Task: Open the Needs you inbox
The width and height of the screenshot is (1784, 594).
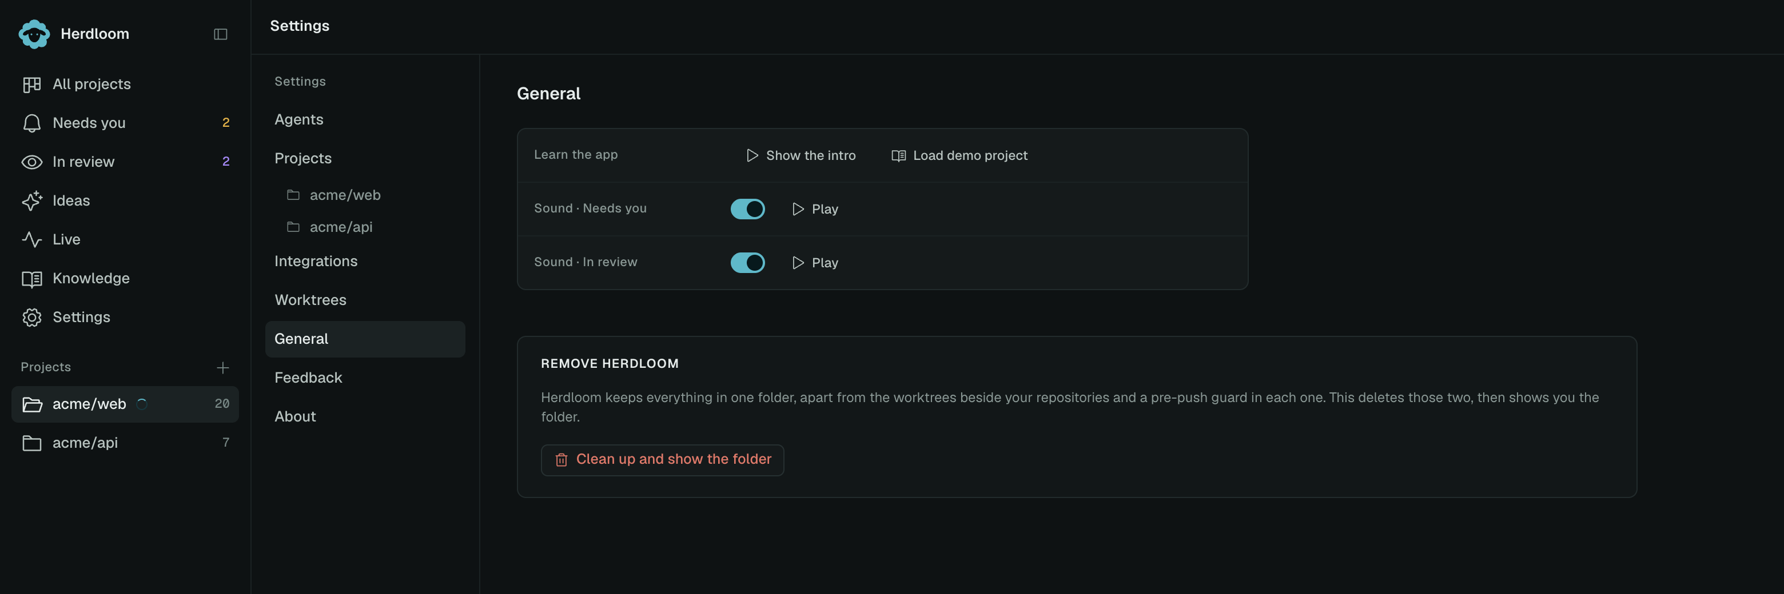Action: point(125,123)
